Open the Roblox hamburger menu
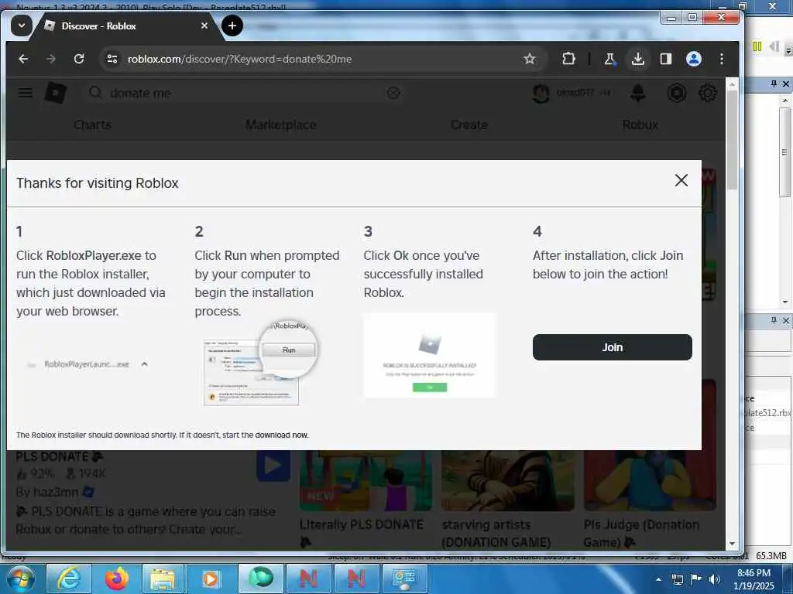This screenshot has height=594, width=793. (x=26, y=93)
